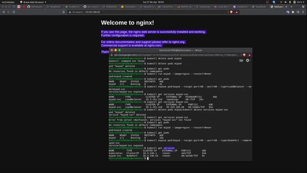The height and width of the screenshot is (173, 307).
Task: Open the settings gear in the SSH terminal window
Action: click(x=248, y=61)
